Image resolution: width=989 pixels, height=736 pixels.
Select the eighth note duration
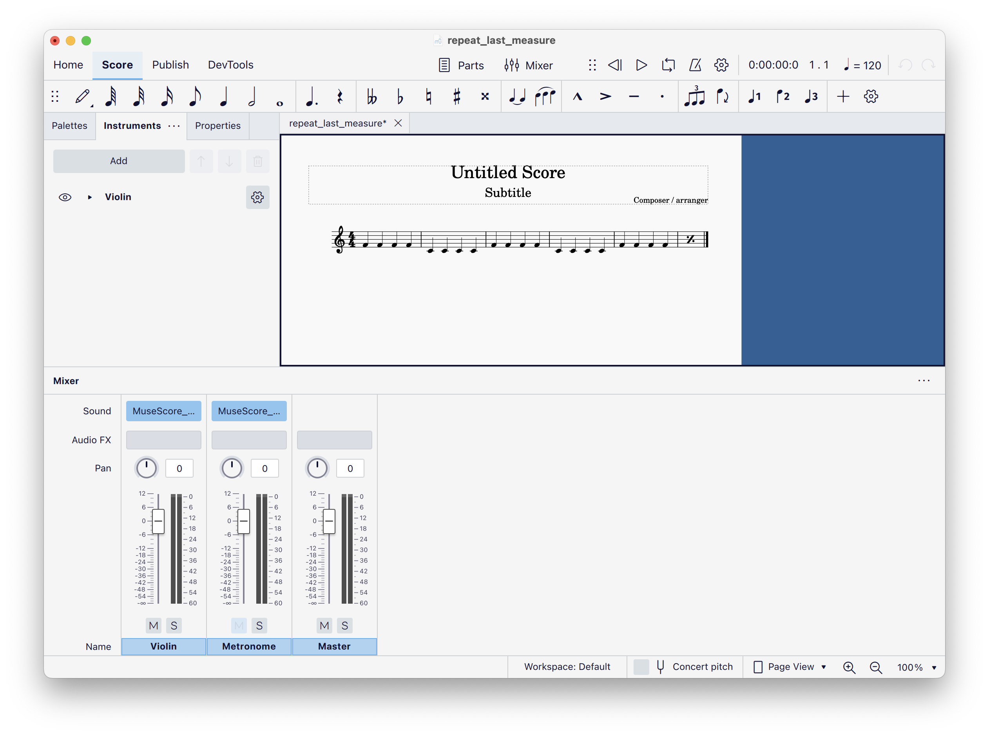(195, 96)
